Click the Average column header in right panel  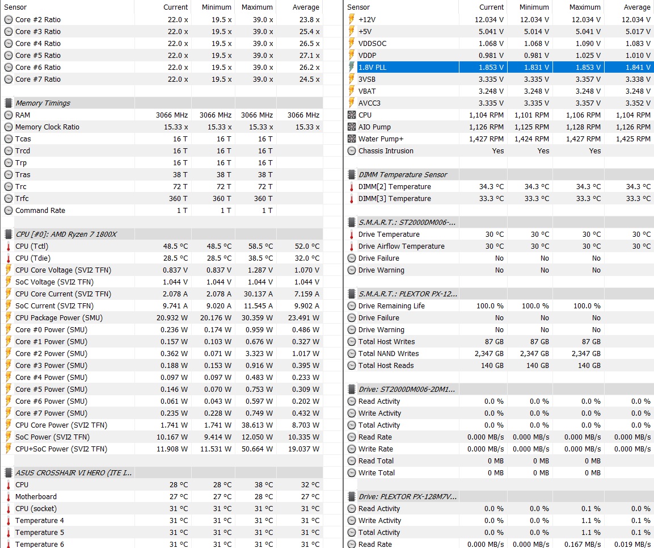coord(637,7)
